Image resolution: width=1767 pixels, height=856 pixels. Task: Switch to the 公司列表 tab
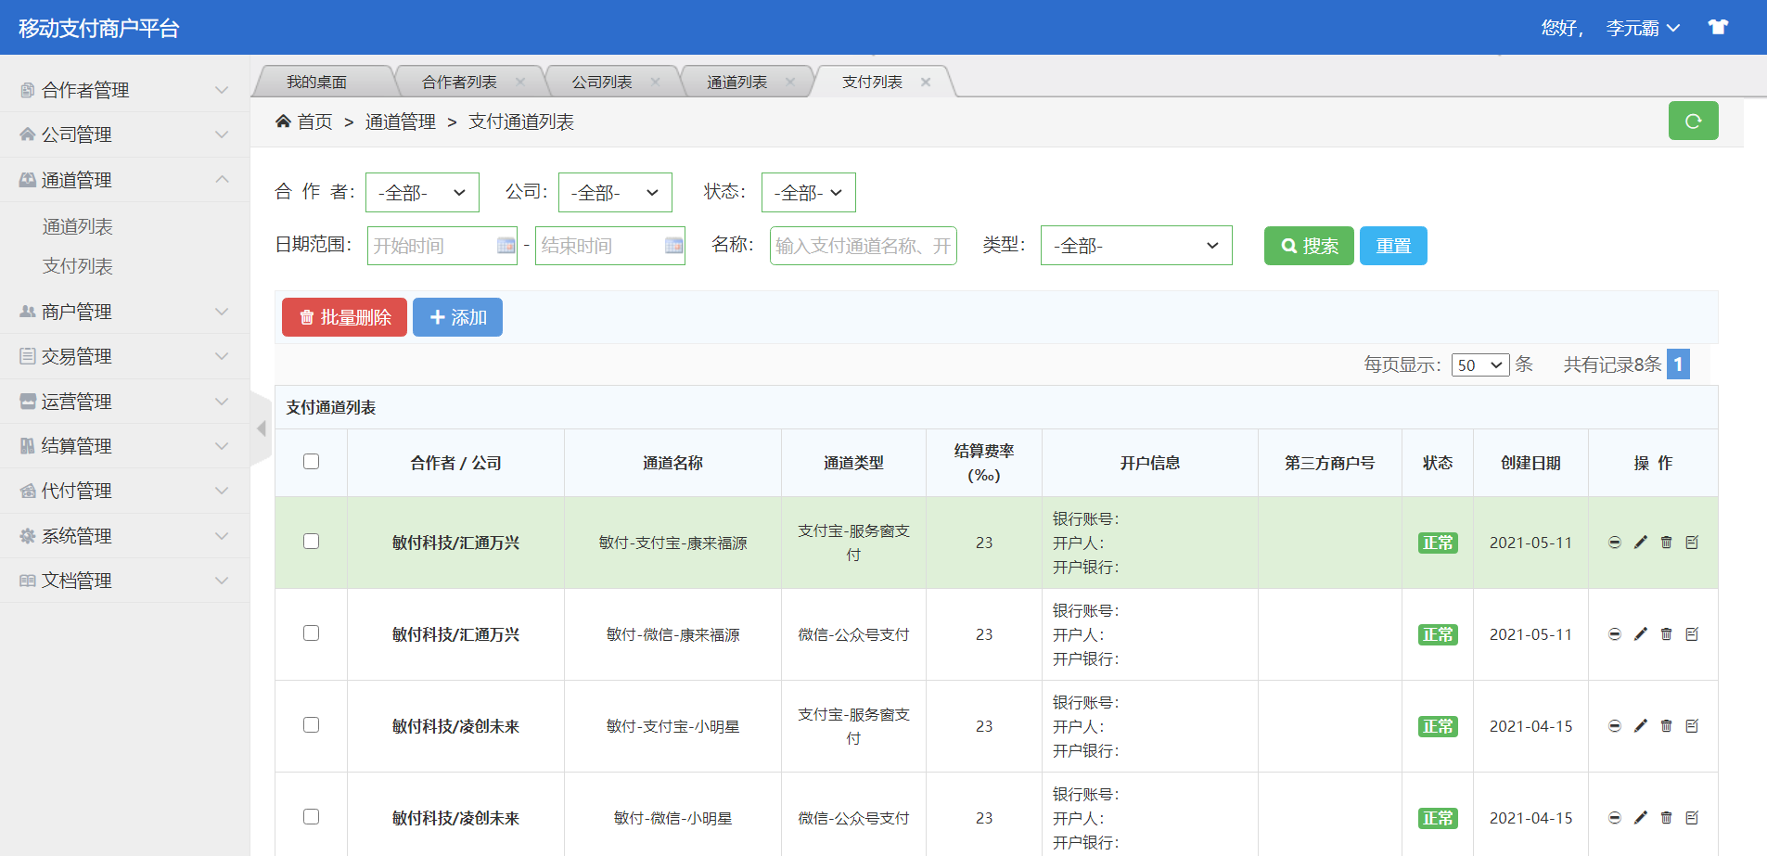pos(602,83)
